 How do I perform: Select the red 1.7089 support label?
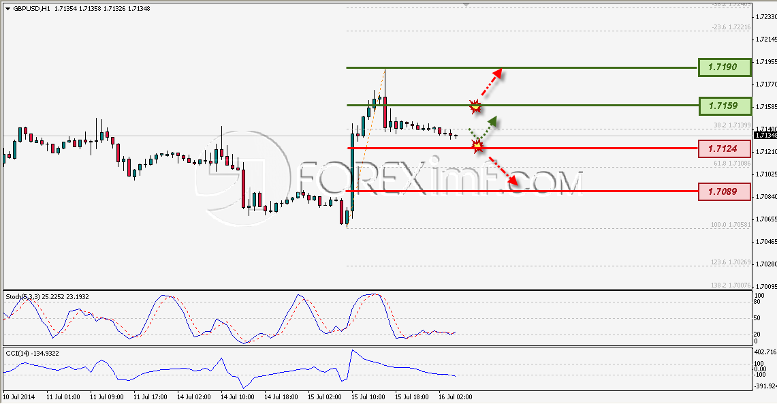pyautogui.click(x=724, y=191)
